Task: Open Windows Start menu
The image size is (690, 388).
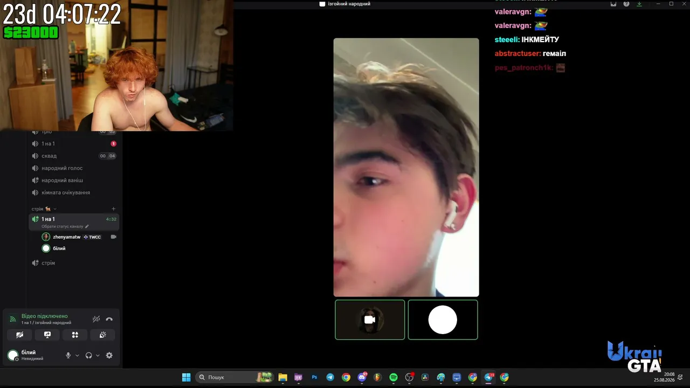Action: (186, 377)
